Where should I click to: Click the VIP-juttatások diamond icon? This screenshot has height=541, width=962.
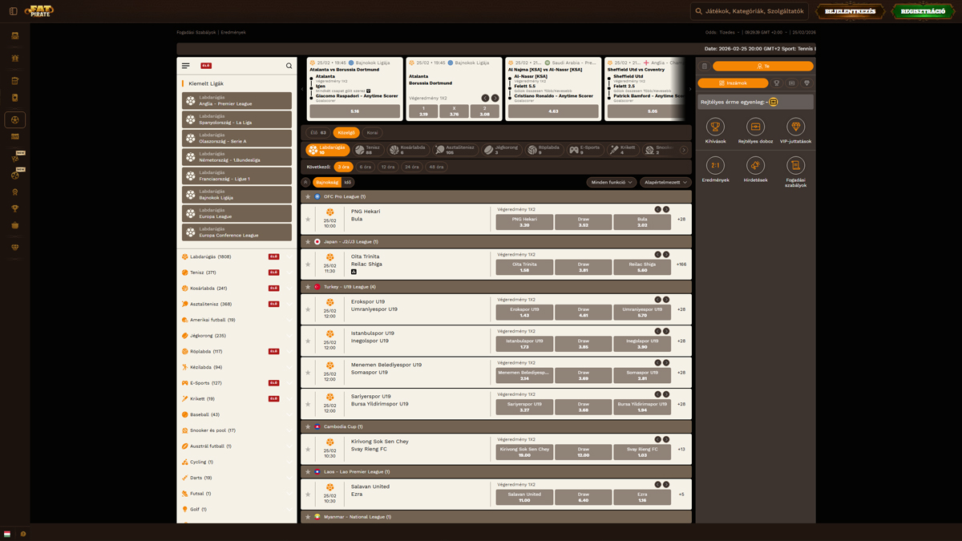[x=795, y=127]
